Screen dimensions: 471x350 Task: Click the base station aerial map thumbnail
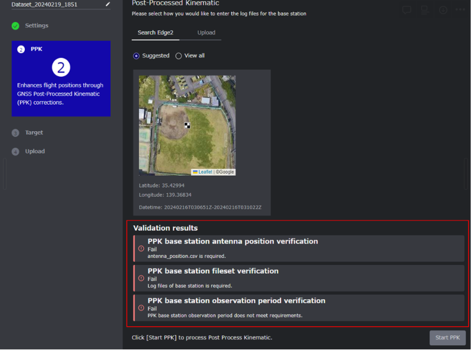tap(187, 125)
